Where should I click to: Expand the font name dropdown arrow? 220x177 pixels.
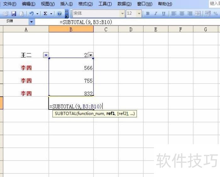point(122,14)
